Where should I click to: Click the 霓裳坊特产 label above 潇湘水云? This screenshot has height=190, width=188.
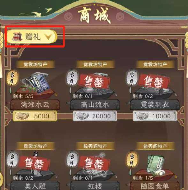pyautogui.click(x=35, y=64)
